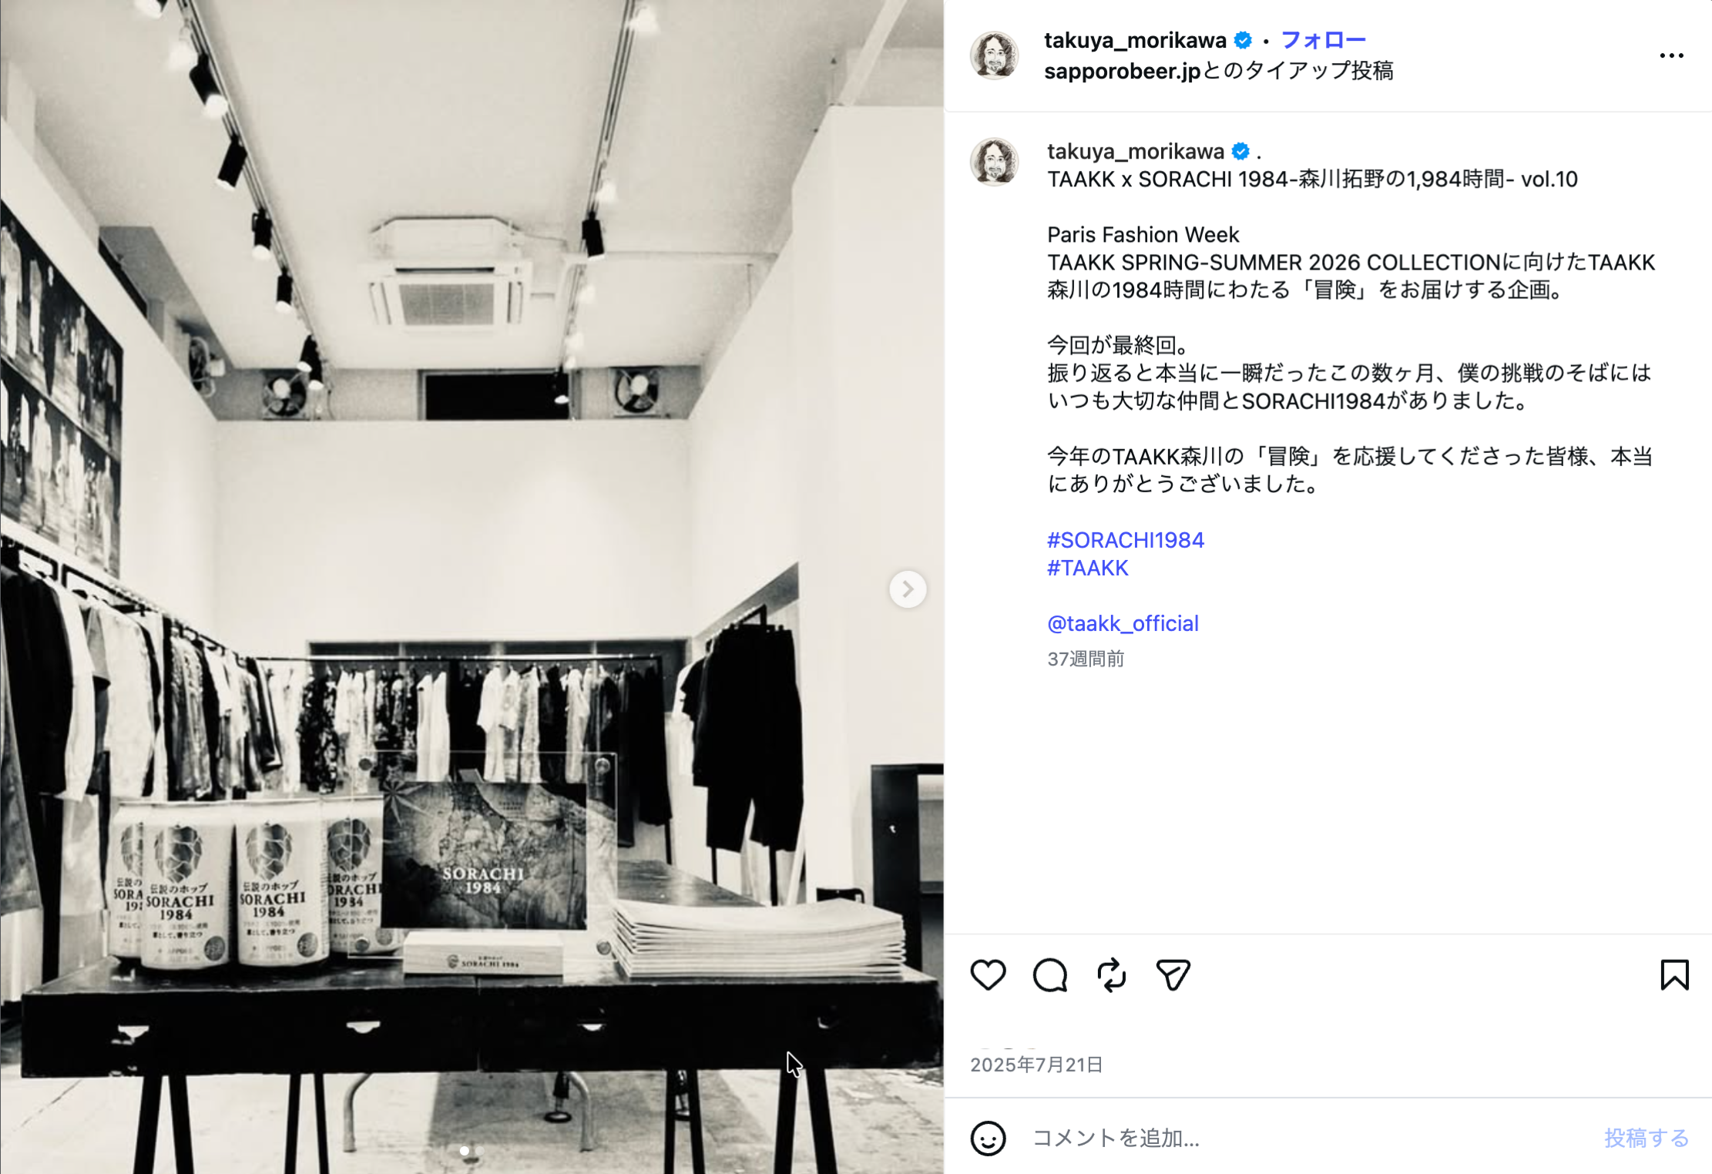Open the three-dot more options menu
The image size is (1712, 1174).
(x=1671, y=55)
